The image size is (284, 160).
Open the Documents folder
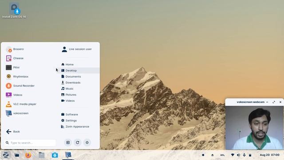[x=71, y=76]
